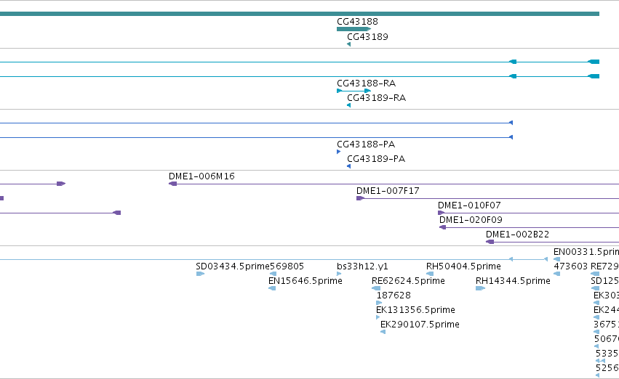
Task: Select the CG43188-RA transcript feature
Action: pyautogui.click(x=354, y=91)
